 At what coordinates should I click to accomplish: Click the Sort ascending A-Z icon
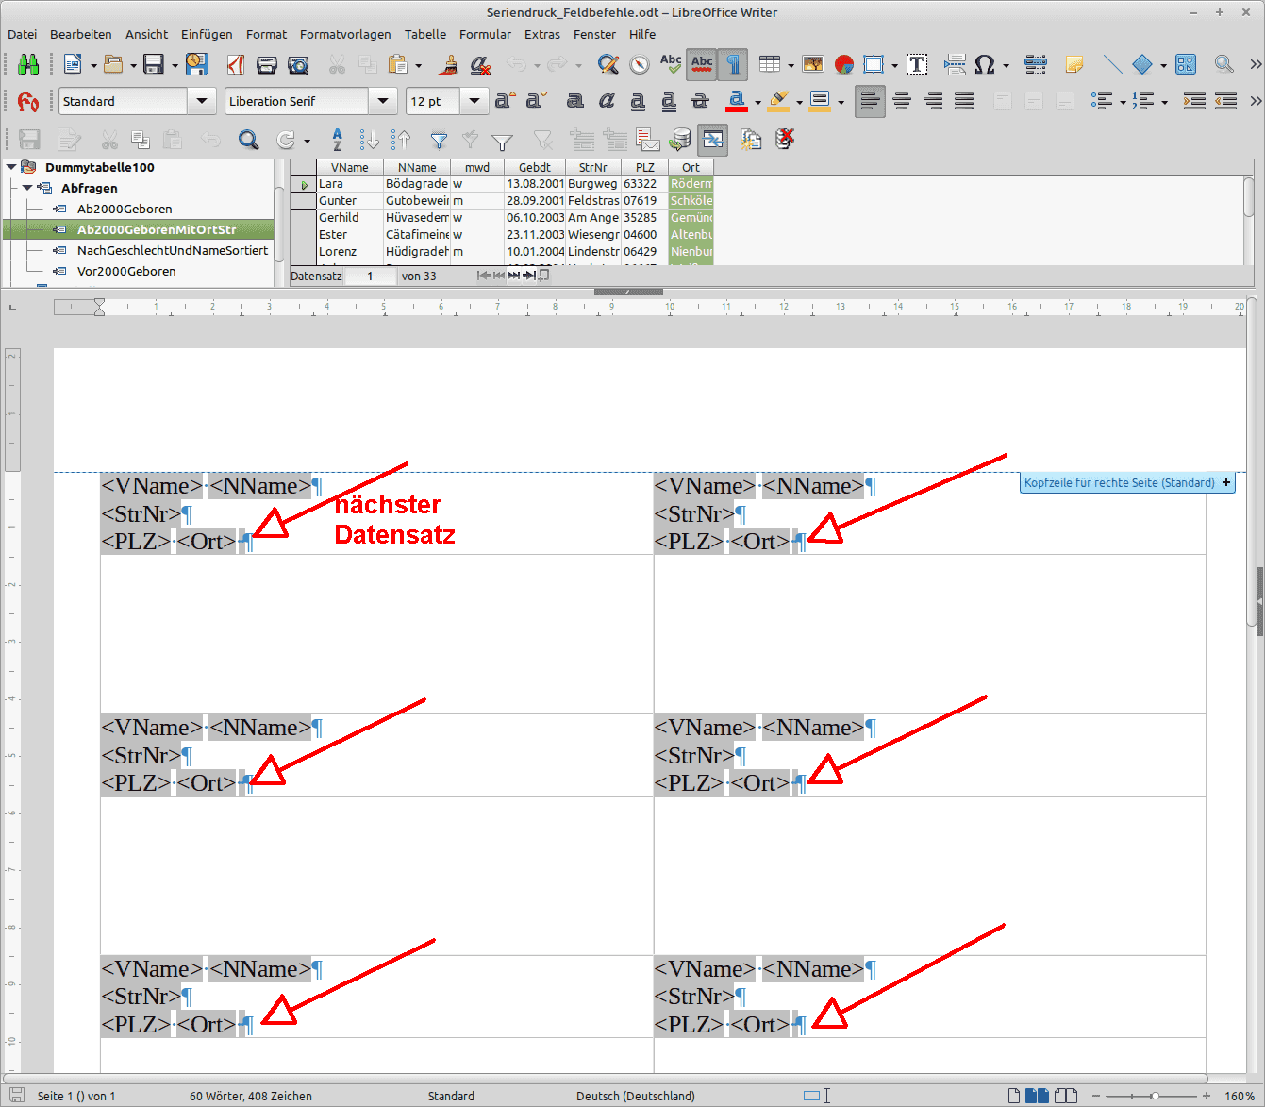coord(337,140)
